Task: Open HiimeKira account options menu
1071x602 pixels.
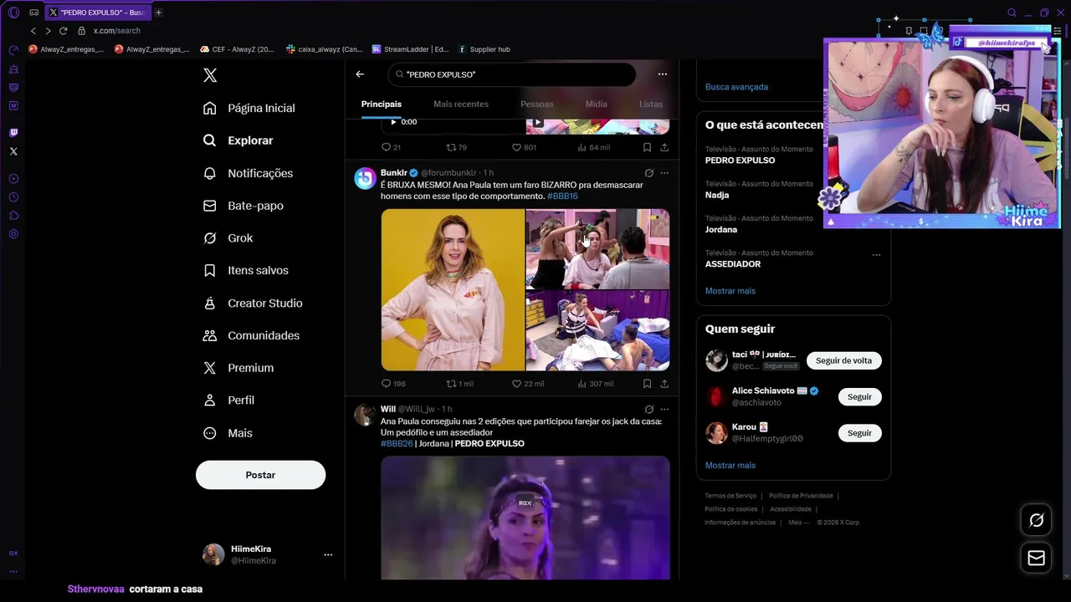Action: coord(328,554)
